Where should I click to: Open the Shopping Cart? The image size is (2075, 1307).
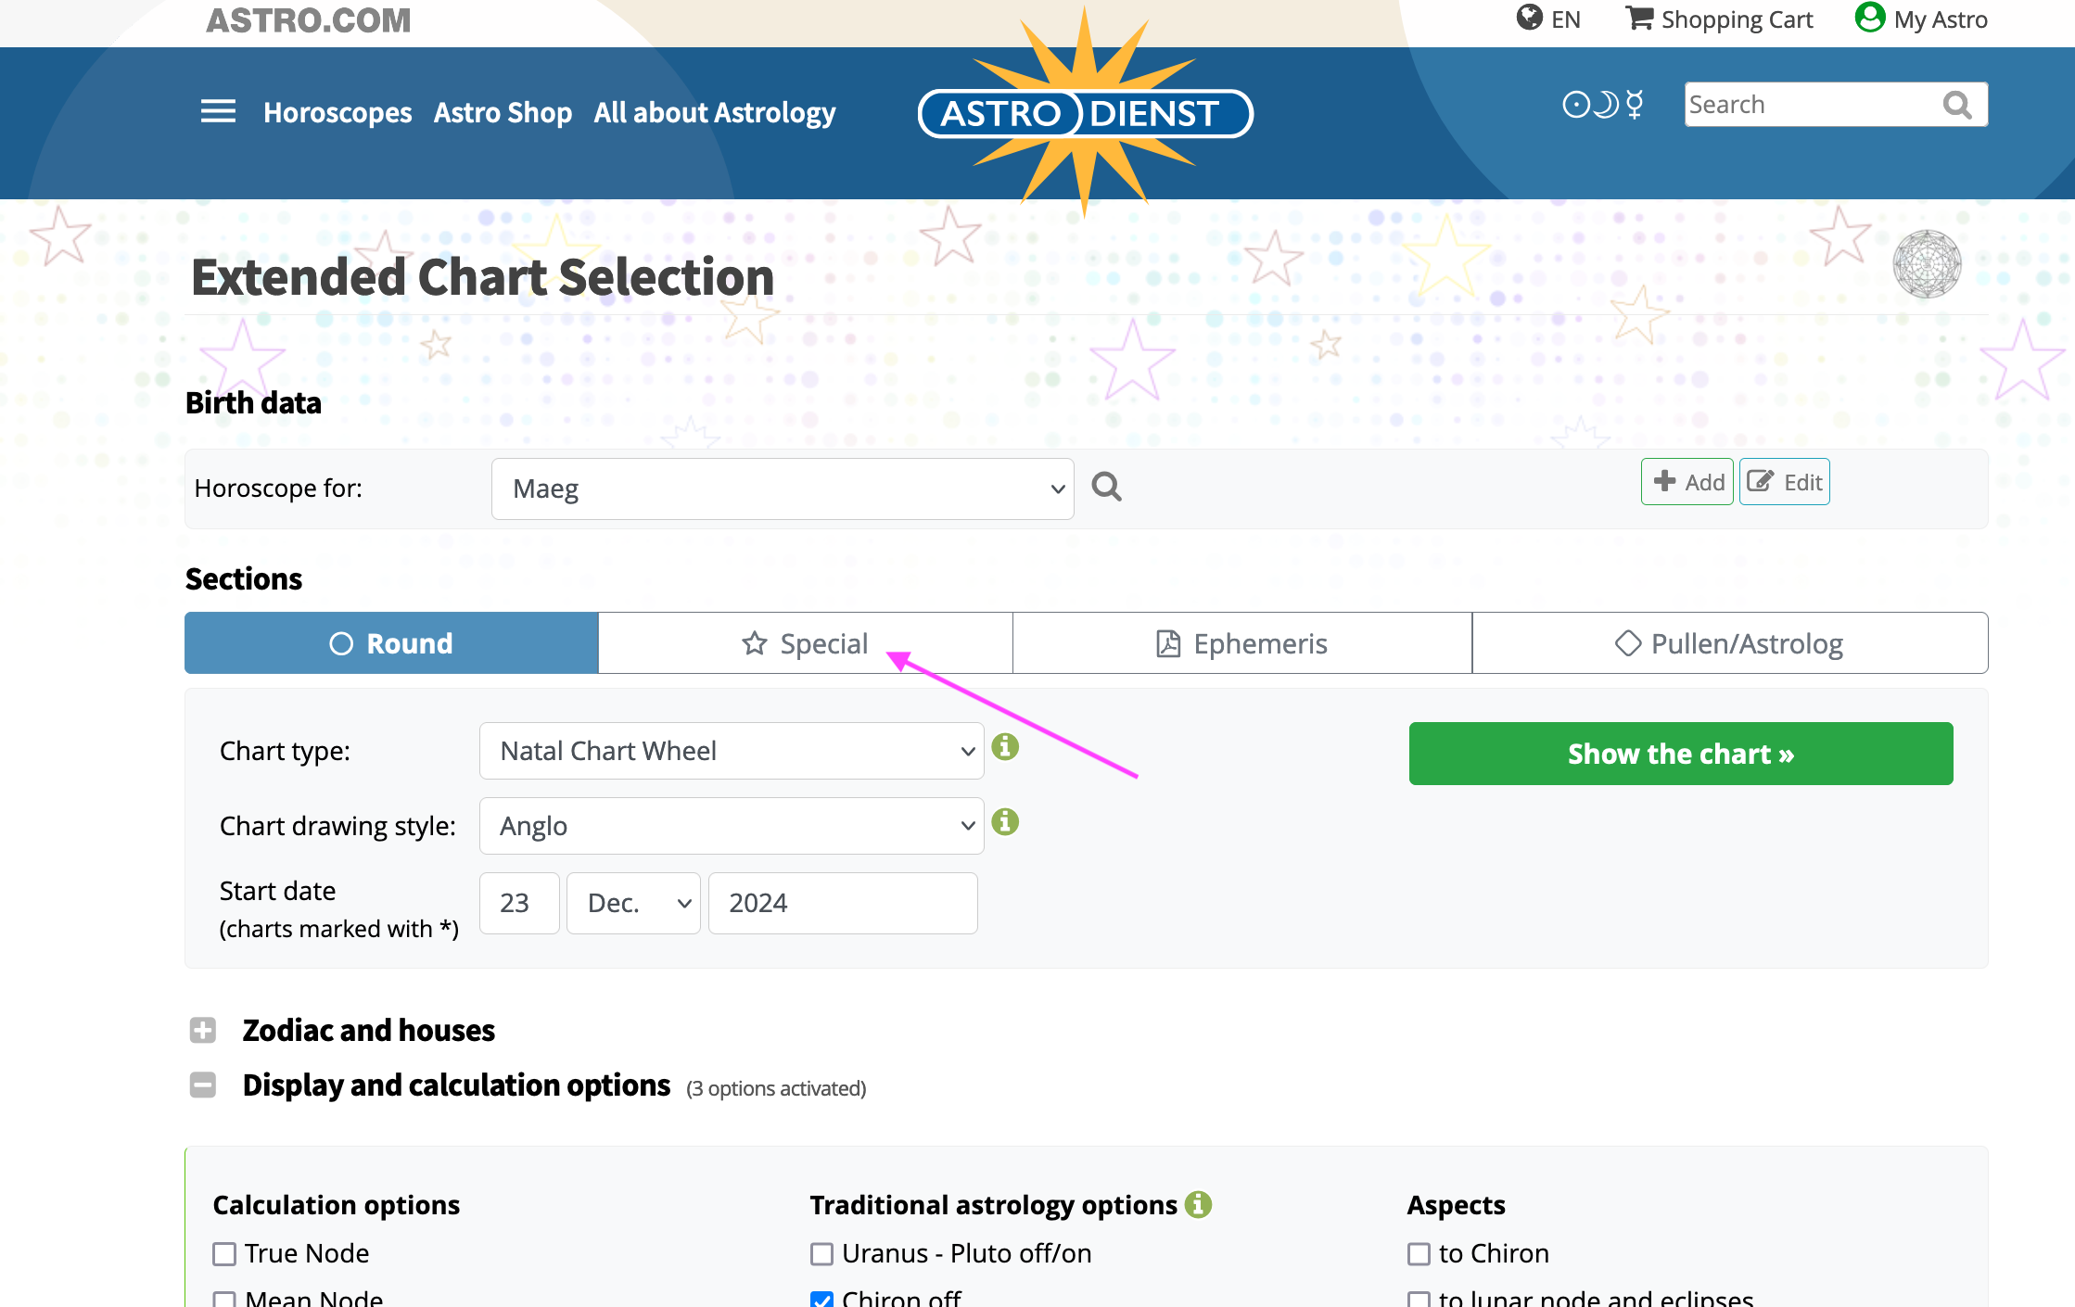(1720, 19)
